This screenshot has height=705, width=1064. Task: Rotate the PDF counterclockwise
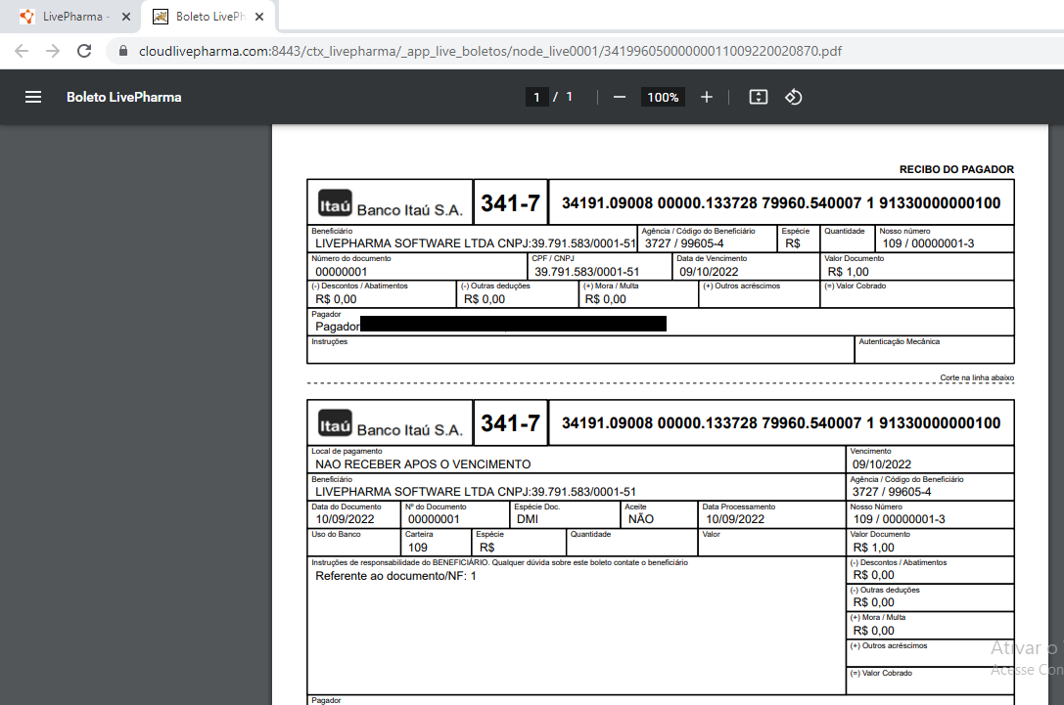[794, 97]
